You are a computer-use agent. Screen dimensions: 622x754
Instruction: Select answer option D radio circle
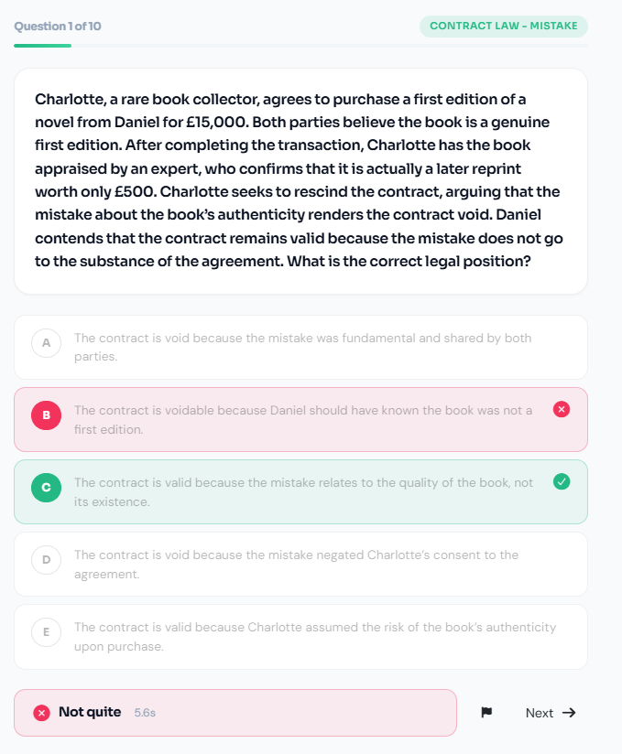click(46, 560)
